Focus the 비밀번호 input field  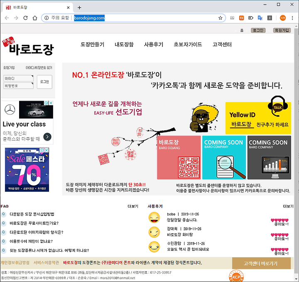(18, 86)
